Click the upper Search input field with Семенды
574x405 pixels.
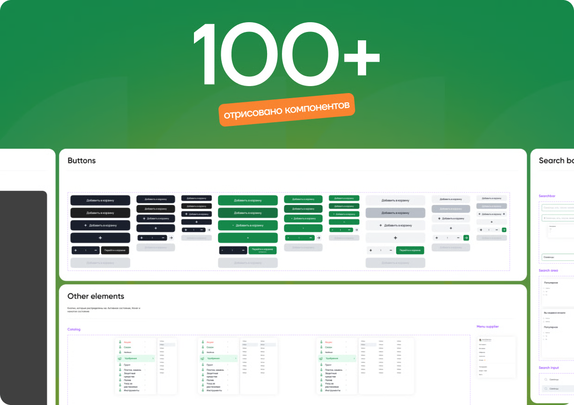pyautogui.click(x=558, y=380)
